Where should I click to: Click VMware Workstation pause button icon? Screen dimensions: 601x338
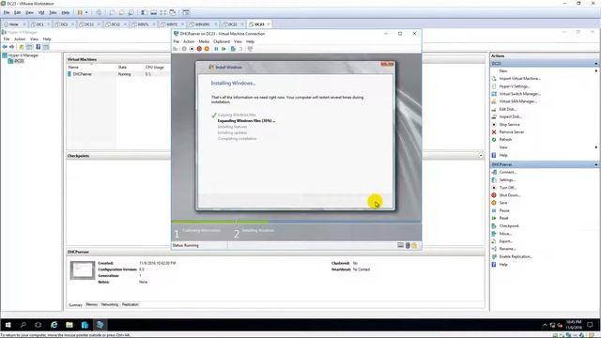pyautogui.click(x=80, y=12)
